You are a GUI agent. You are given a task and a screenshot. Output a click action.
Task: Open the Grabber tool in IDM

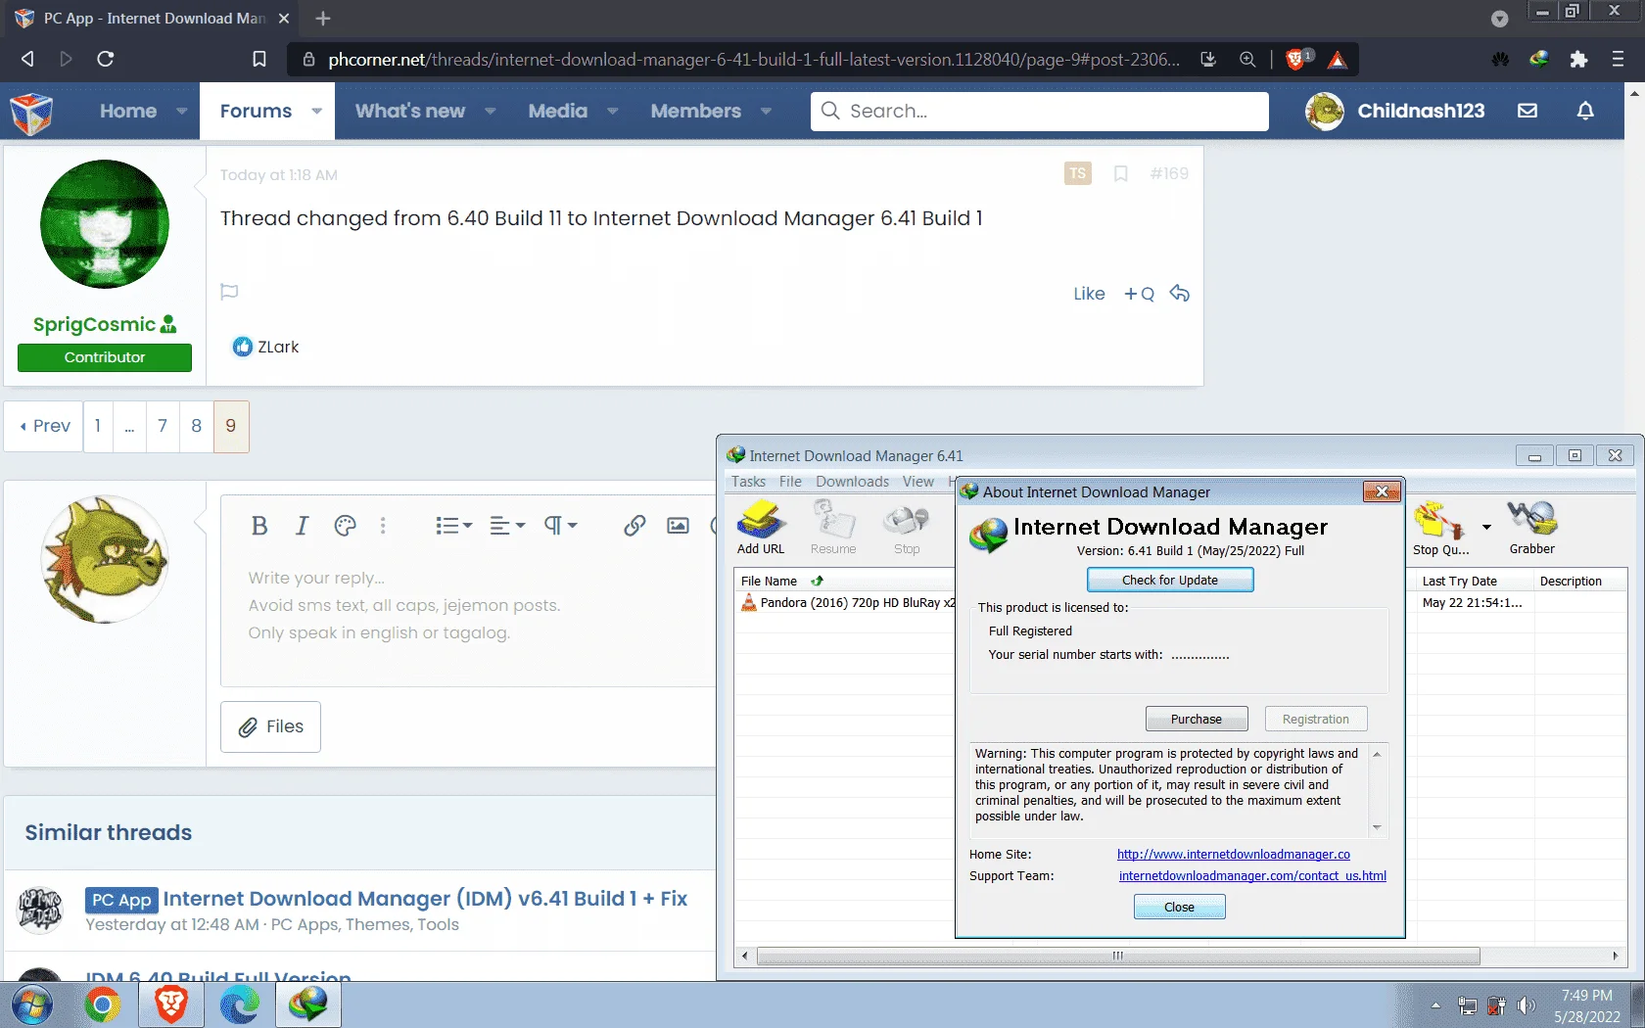1532,528
